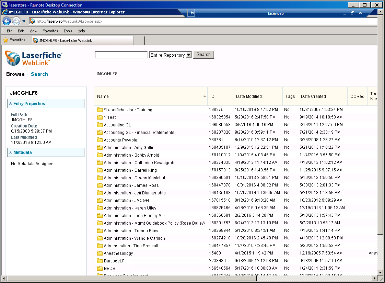
Task: Click the Favorites star icon
Action: pyautogui.click(x=5, y=40)
